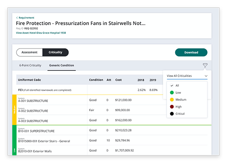The height and width of the screenshot is (163, 227).
Task: Click the back chevron beside Requirement
Action: (x=17, y=18)
